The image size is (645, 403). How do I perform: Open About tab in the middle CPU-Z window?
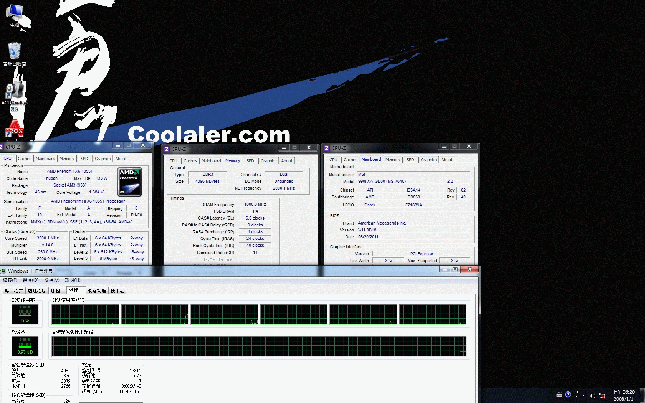(287, 161)
